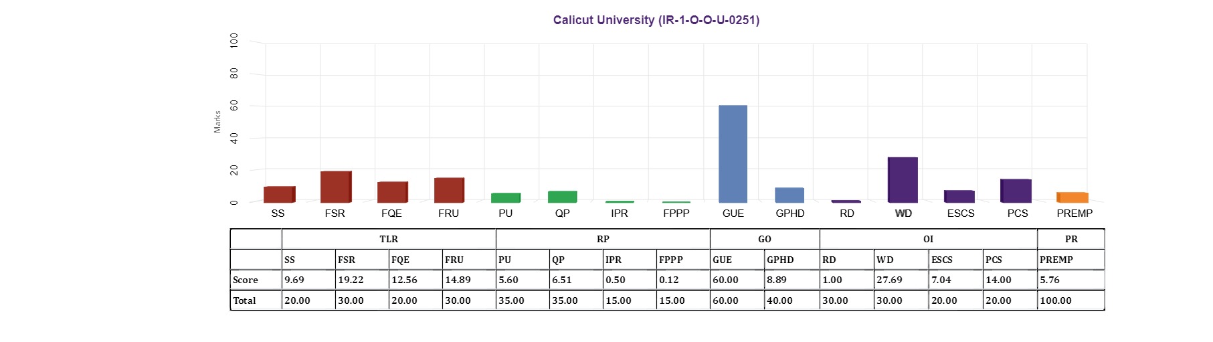Click the Marks y-axis title
Image resolution: width=1213 pixels, height=342 pixels.
coord(217,122)
